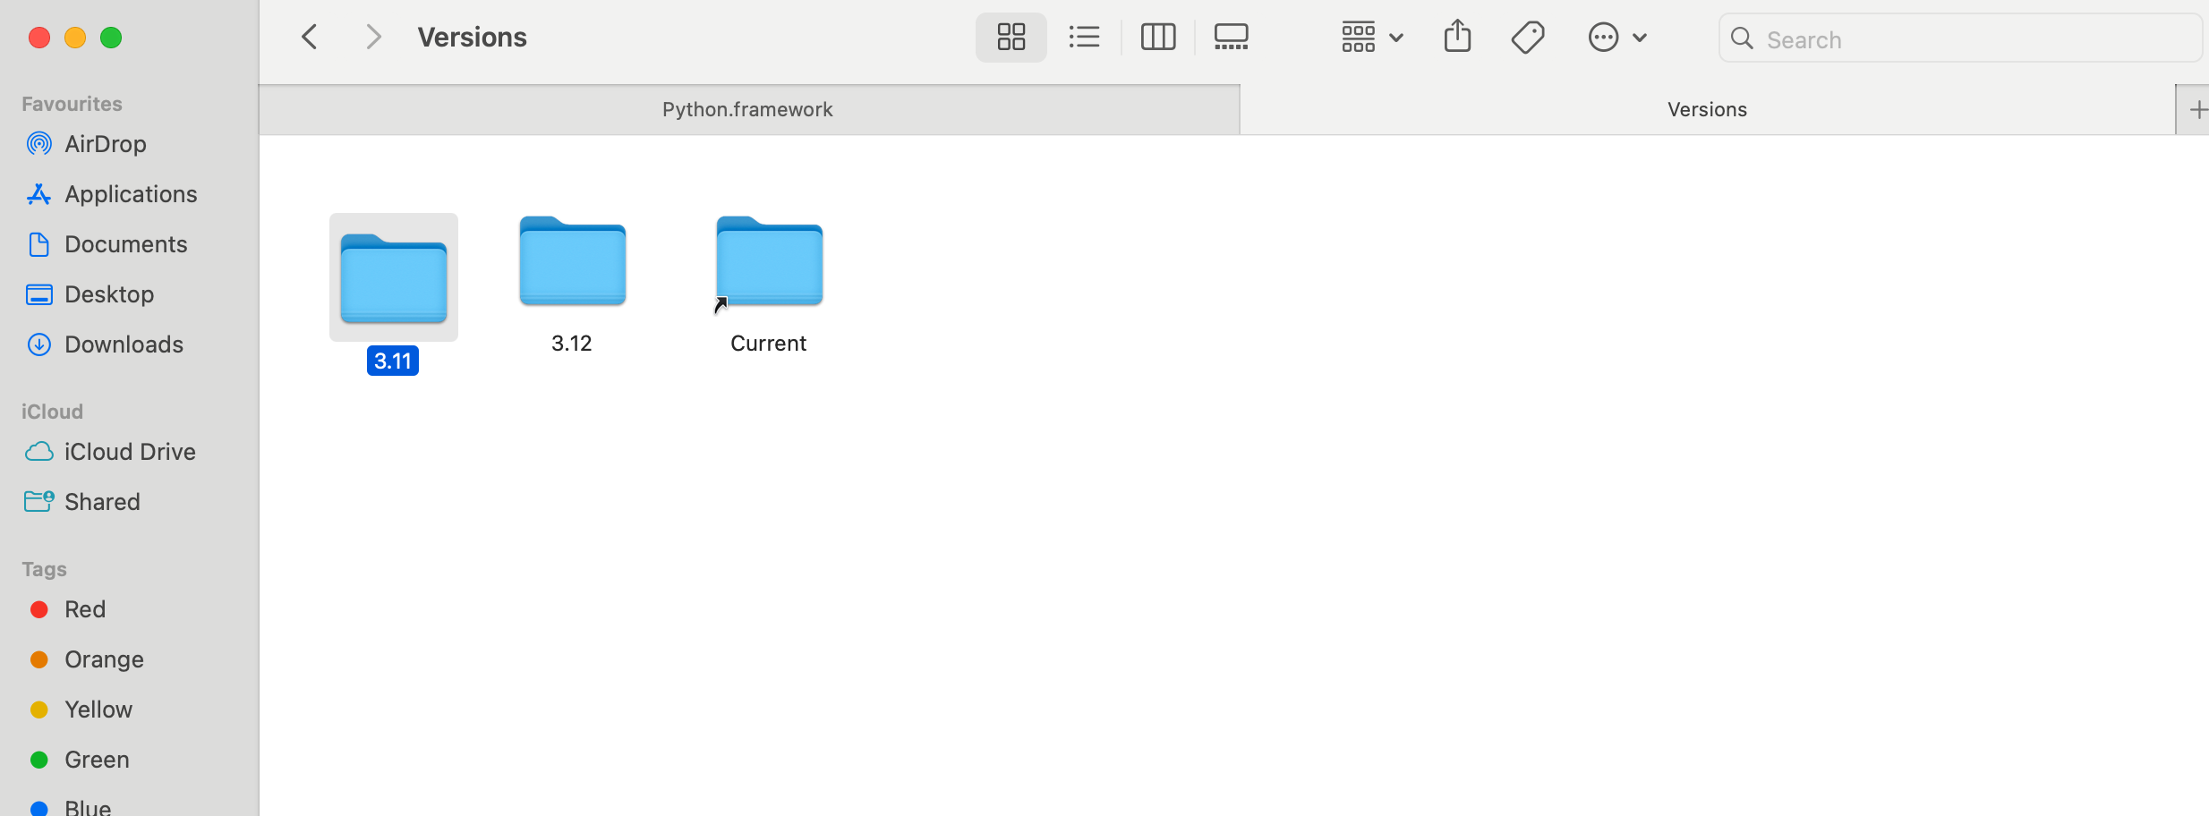Switch to gallery view
2209x816 pixels.
tap(1231, 38)
